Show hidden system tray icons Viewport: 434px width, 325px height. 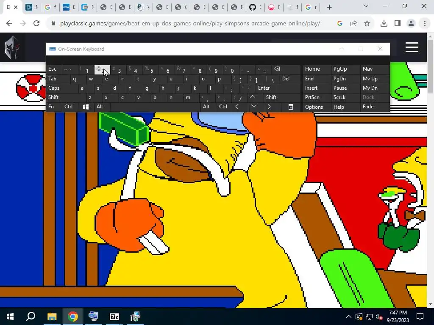coord(348,317)
